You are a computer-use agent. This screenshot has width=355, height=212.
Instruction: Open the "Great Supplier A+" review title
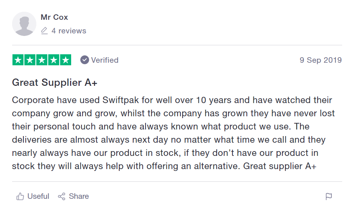[55, 83]
